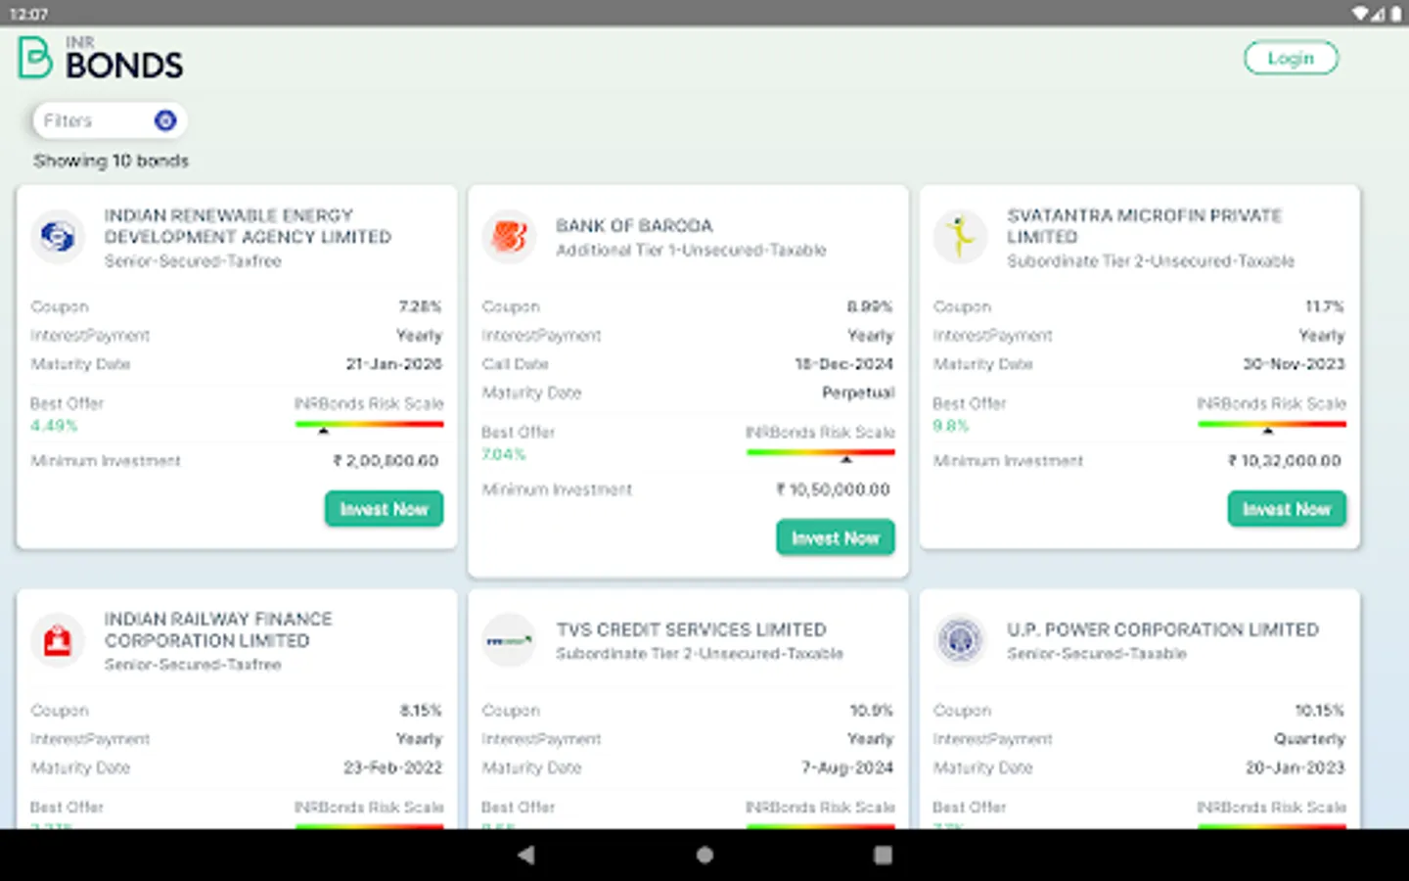This screenshot has height=881, width=1409.
Task: Tap the Bank of Baroda logo
Action: pyautogui.click(x=509, y=237)
